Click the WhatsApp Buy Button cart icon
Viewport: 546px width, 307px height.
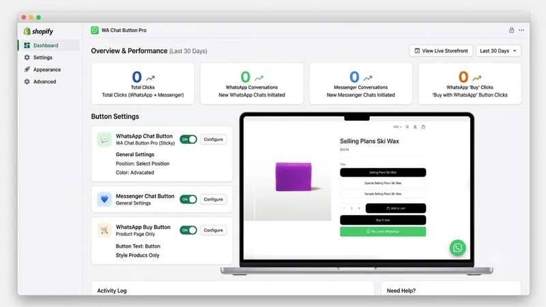(x=104, y=230)
